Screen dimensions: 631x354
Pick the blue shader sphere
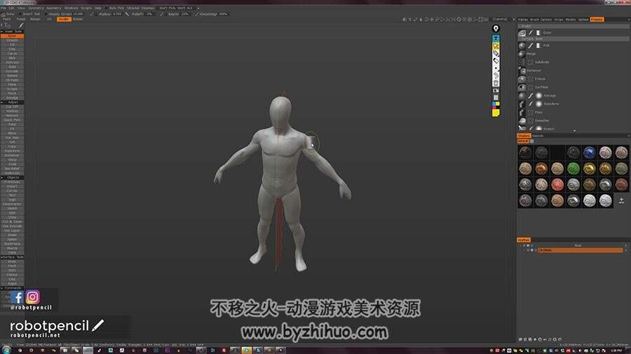click(x=589, y=153)
